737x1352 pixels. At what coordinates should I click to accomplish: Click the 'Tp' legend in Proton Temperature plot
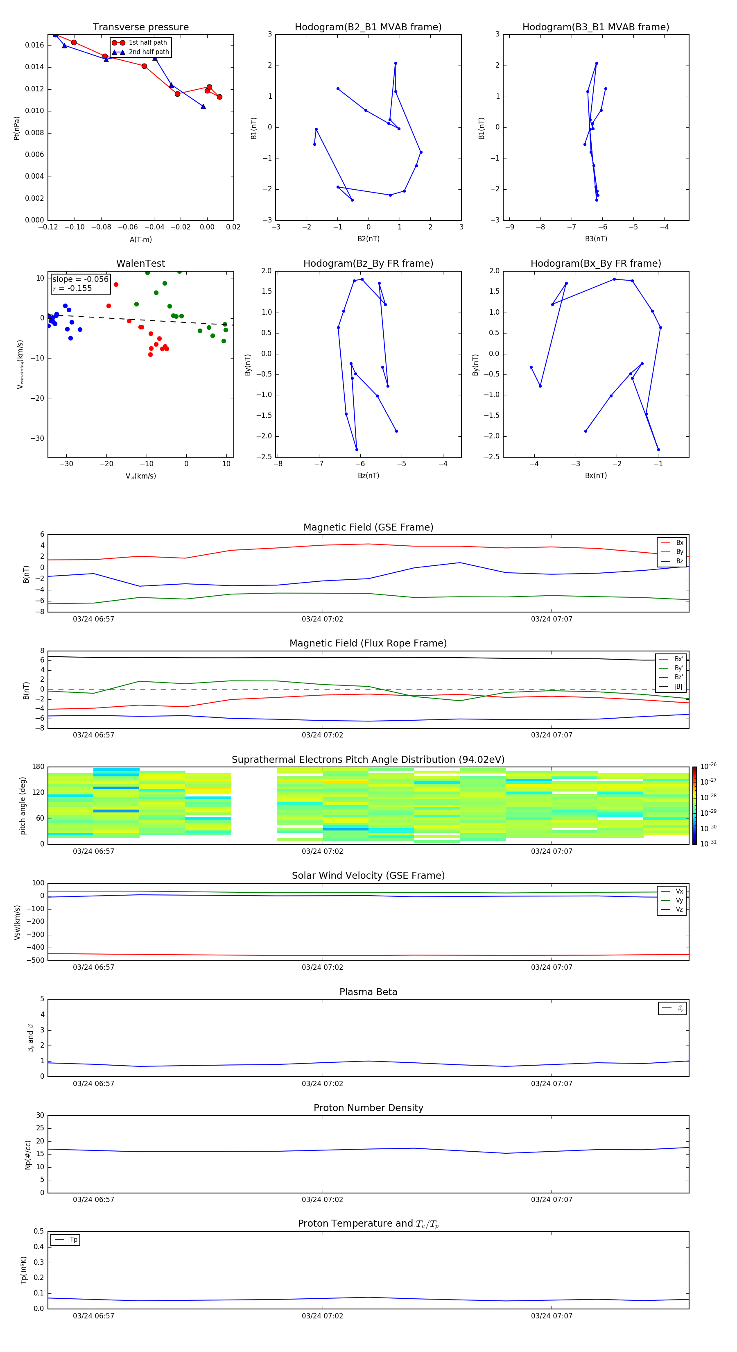pyautogui.click(x=65, y=1240)
